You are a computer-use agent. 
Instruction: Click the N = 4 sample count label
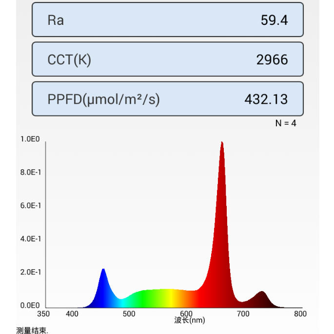pos(286,123)
